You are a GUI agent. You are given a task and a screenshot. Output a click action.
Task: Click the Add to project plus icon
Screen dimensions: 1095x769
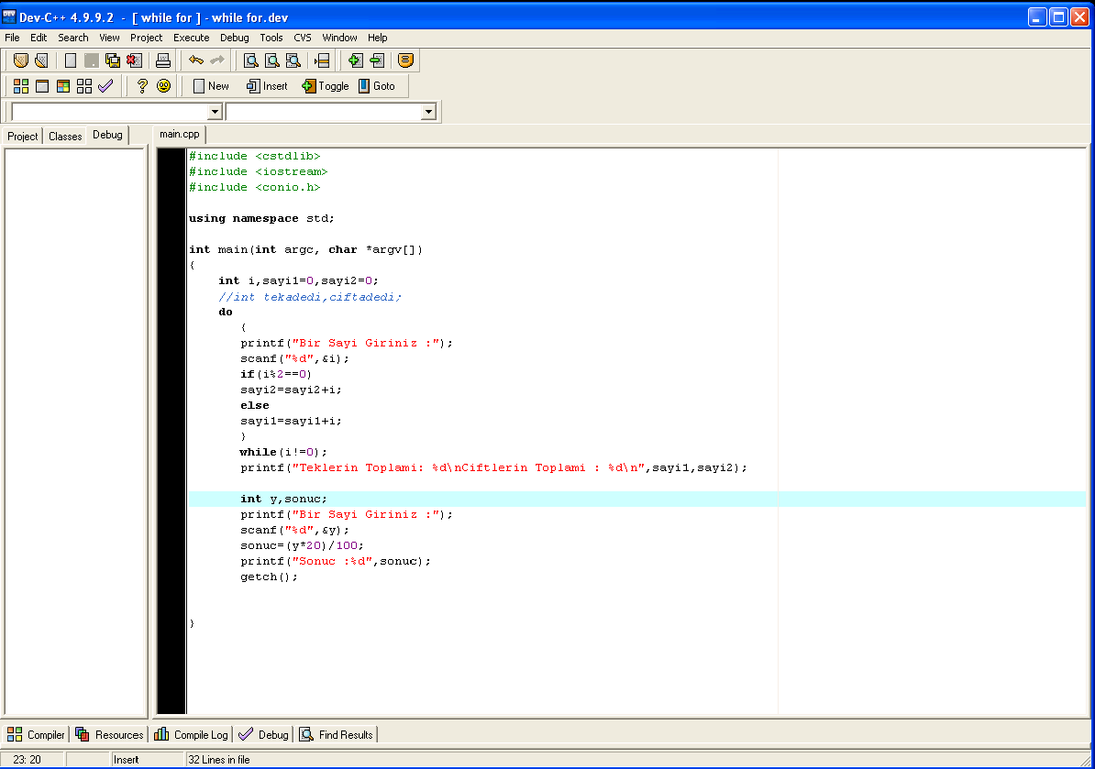(356, 60)
